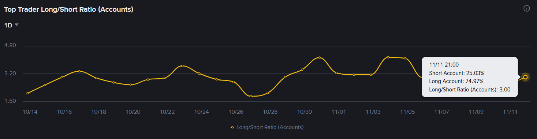Click the Short Account: 25.03% tooltip line
537x139 pixels.
coord(457,73)
